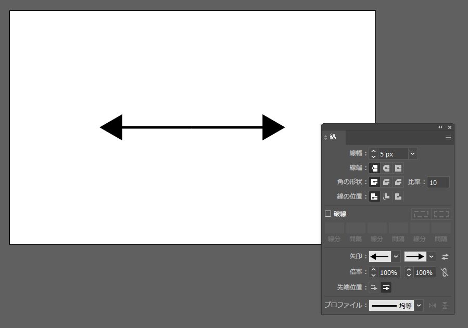Open the 線 panel options menu
The height and width of the screenshot is (328, 468).
[448, 138]
